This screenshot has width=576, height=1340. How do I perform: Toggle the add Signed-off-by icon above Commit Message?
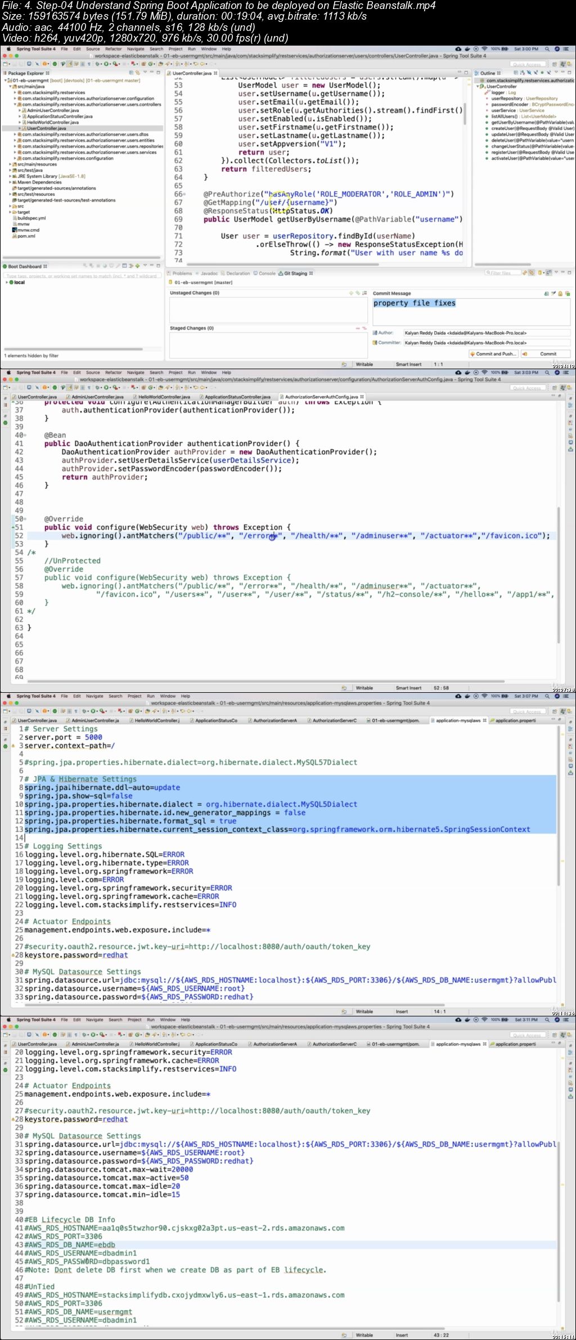(553, 293)
